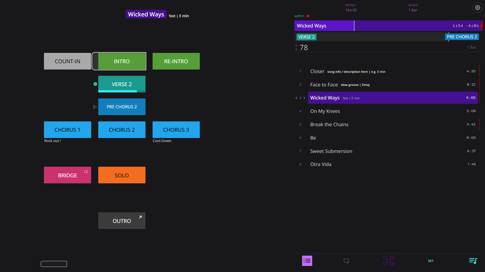Select the setlist view icon
Image resolution: width=485 pixels, height=272 pixels.
(307, 261)
